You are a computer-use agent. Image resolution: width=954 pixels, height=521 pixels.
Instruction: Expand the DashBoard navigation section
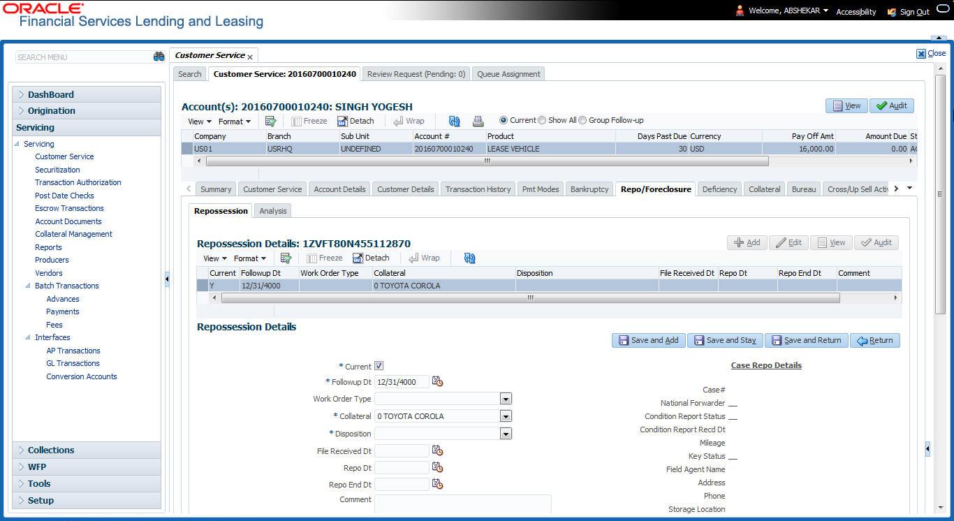(21, 94)
